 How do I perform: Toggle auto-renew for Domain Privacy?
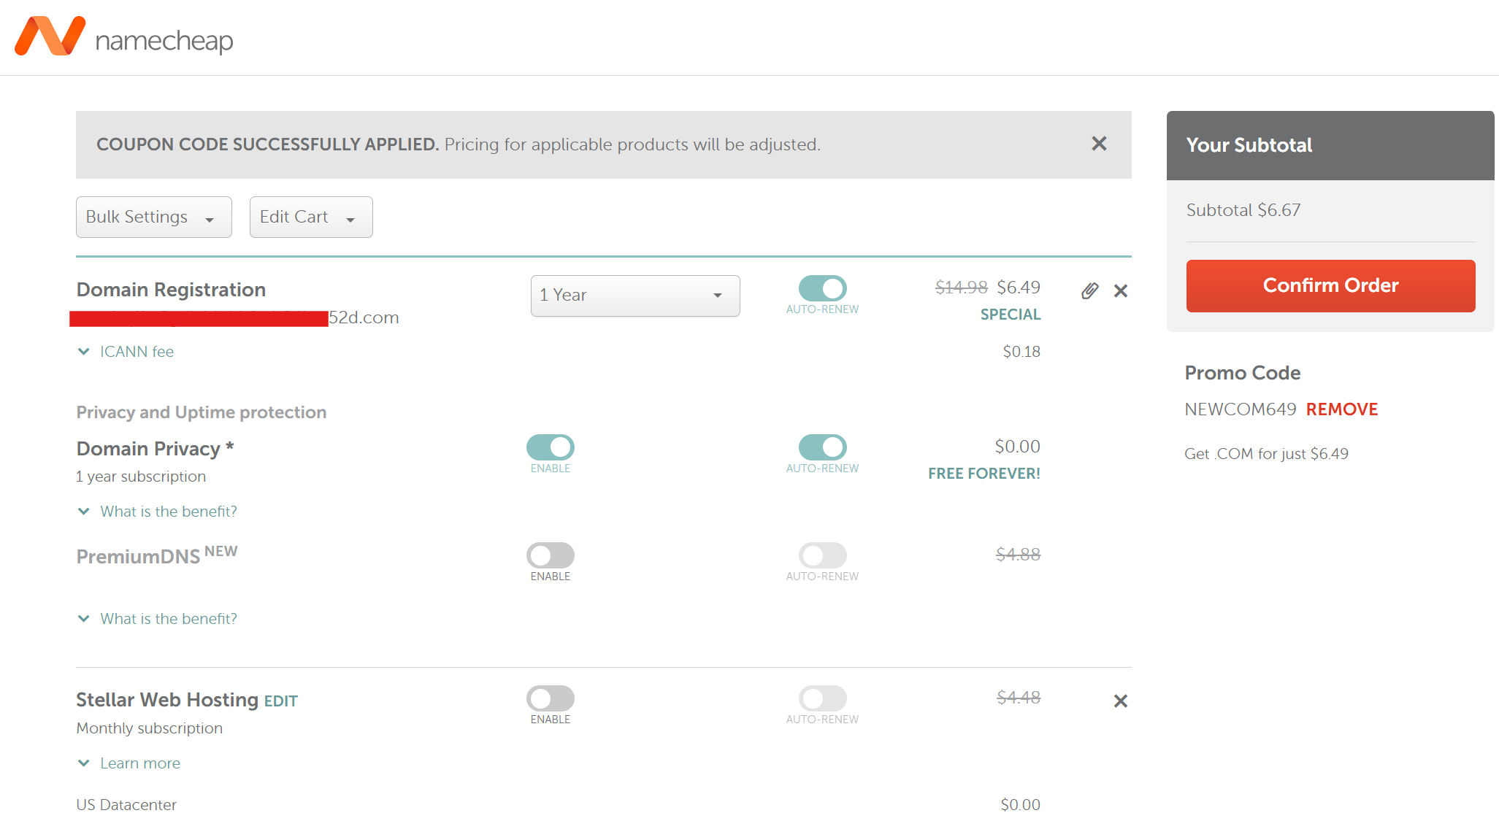click(x=822, y=447)
